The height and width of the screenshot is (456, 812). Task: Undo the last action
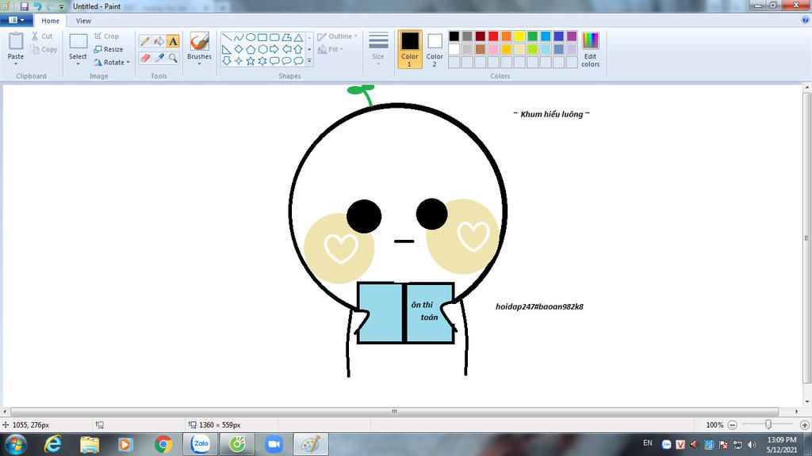[37, 6]
